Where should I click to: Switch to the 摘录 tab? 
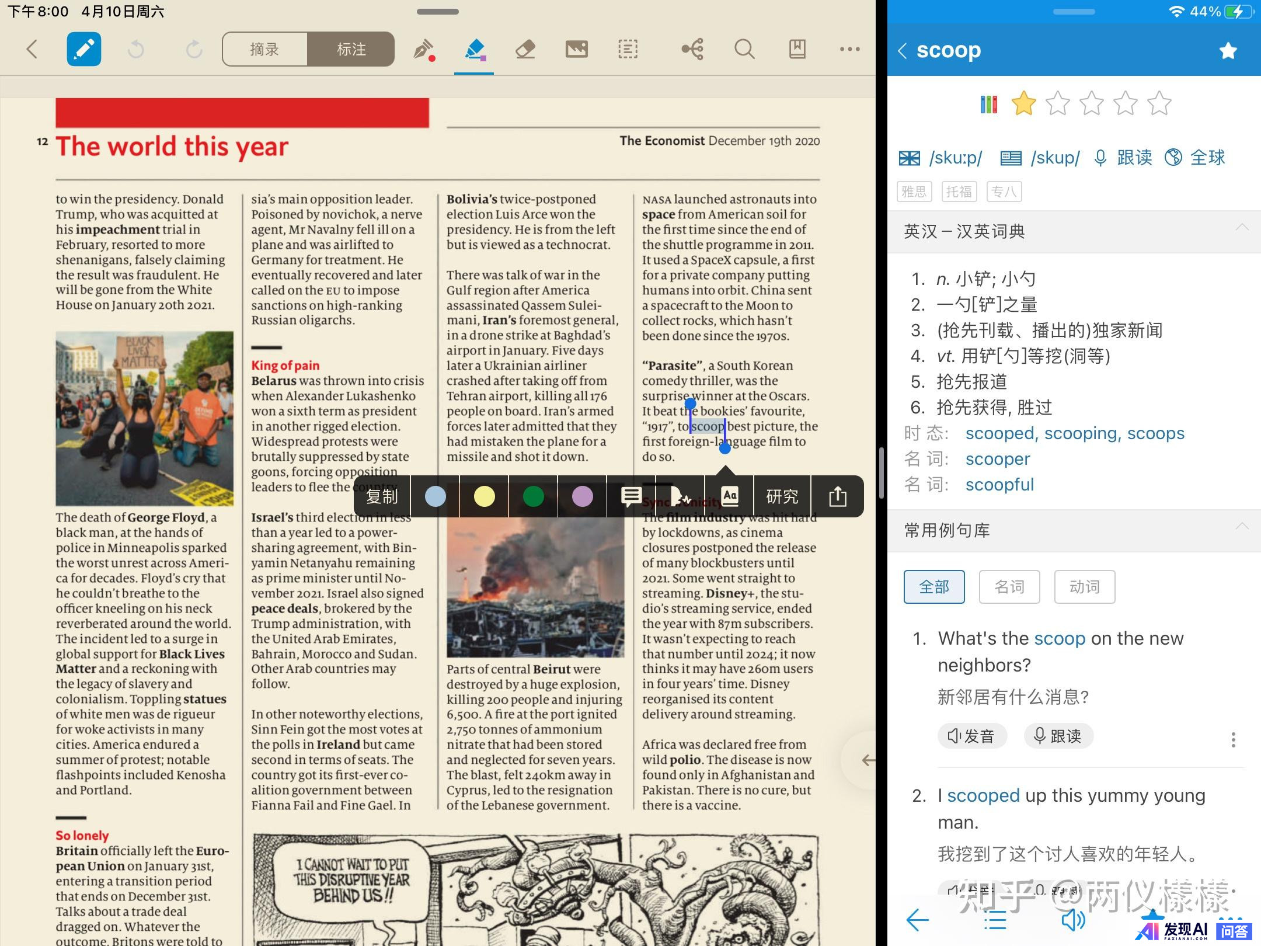point(264,49)
